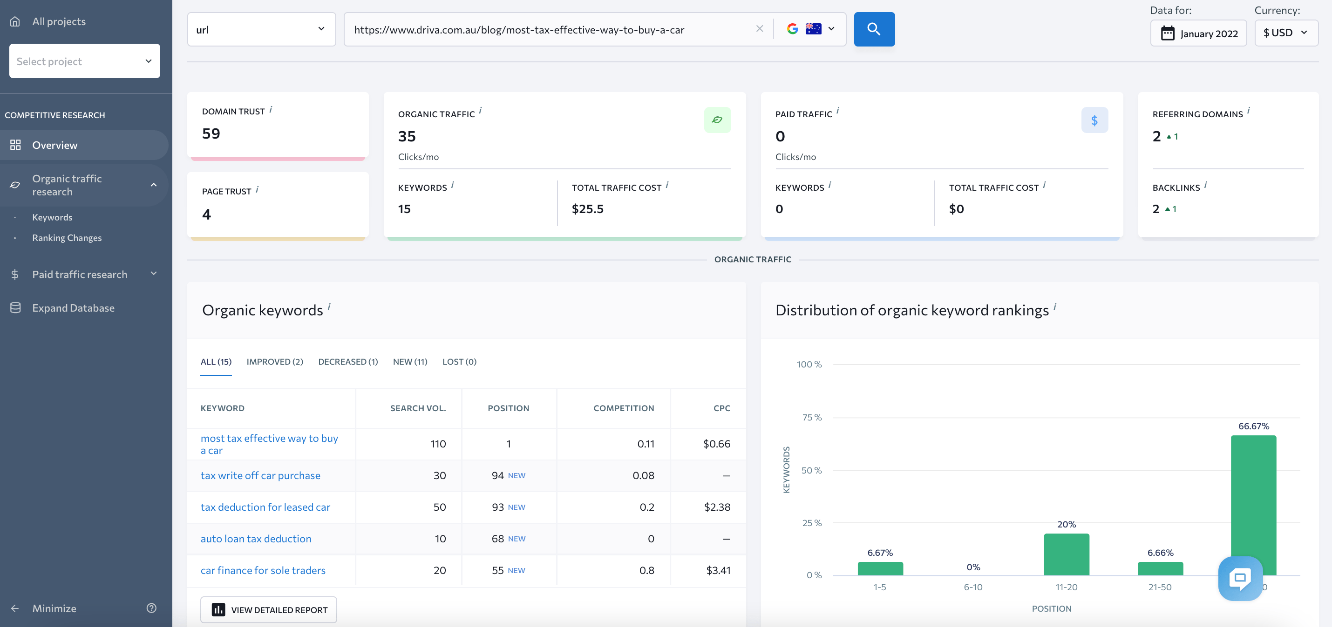Open the $ USD currency dropdown

1286,33
